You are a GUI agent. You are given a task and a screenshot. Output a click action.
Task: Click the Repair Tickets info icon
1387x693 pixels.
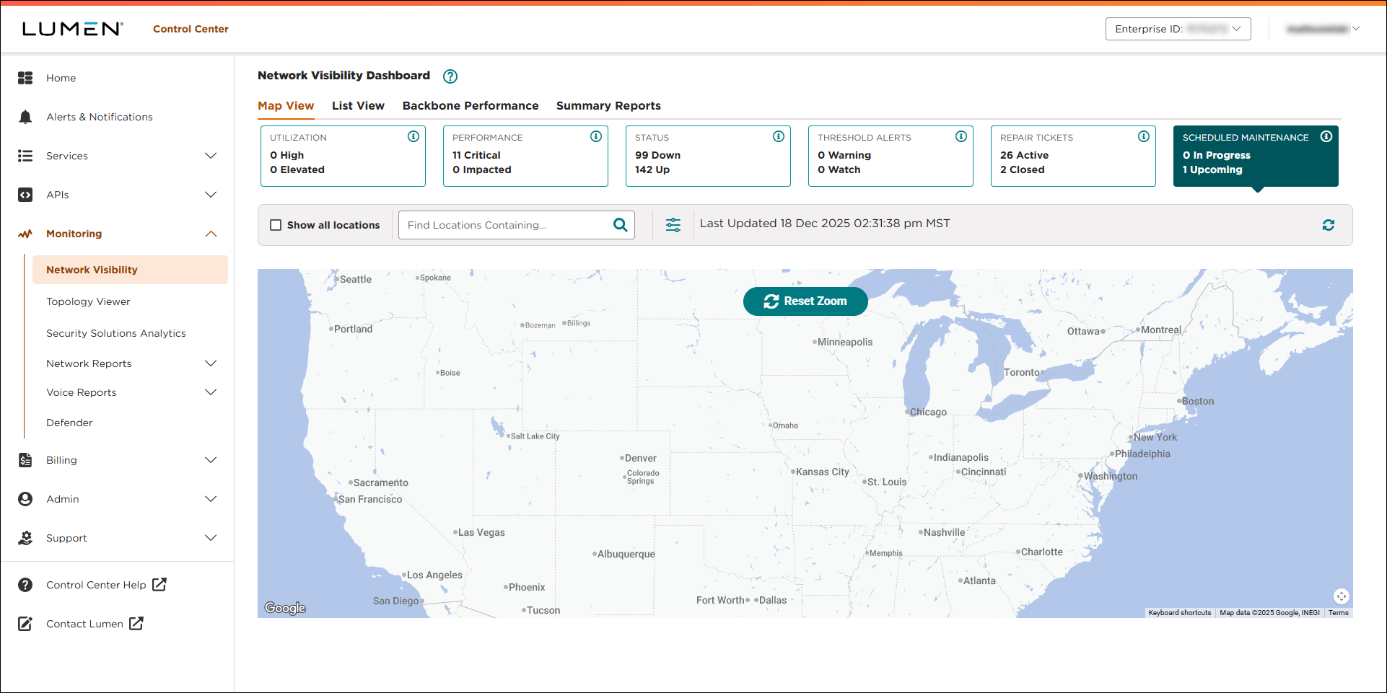pos(1144,136)
